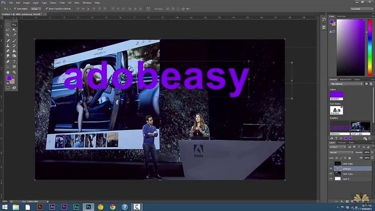Select the Magic Wand tool
Image resolution: width=375 pixels, height=211 pixels.
[x=14, y=30]
